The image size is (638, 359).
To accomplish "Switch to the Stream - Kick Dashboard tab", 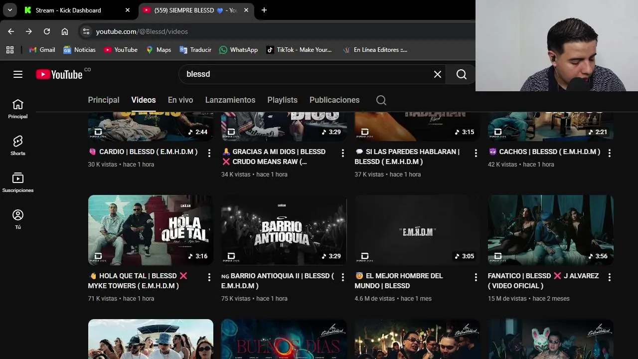I will click(x=77, y=10).
